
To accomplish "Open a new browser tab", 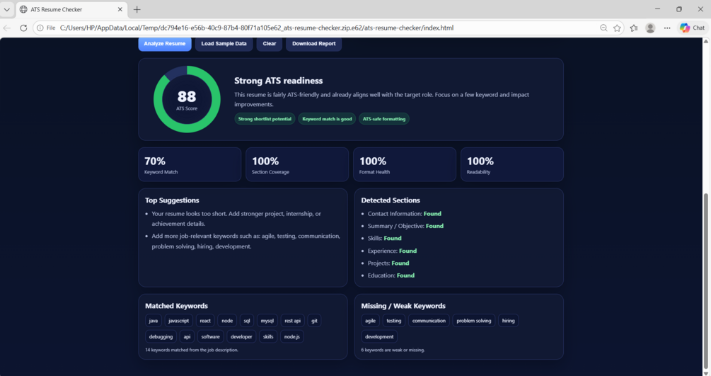I will (137, 9).
